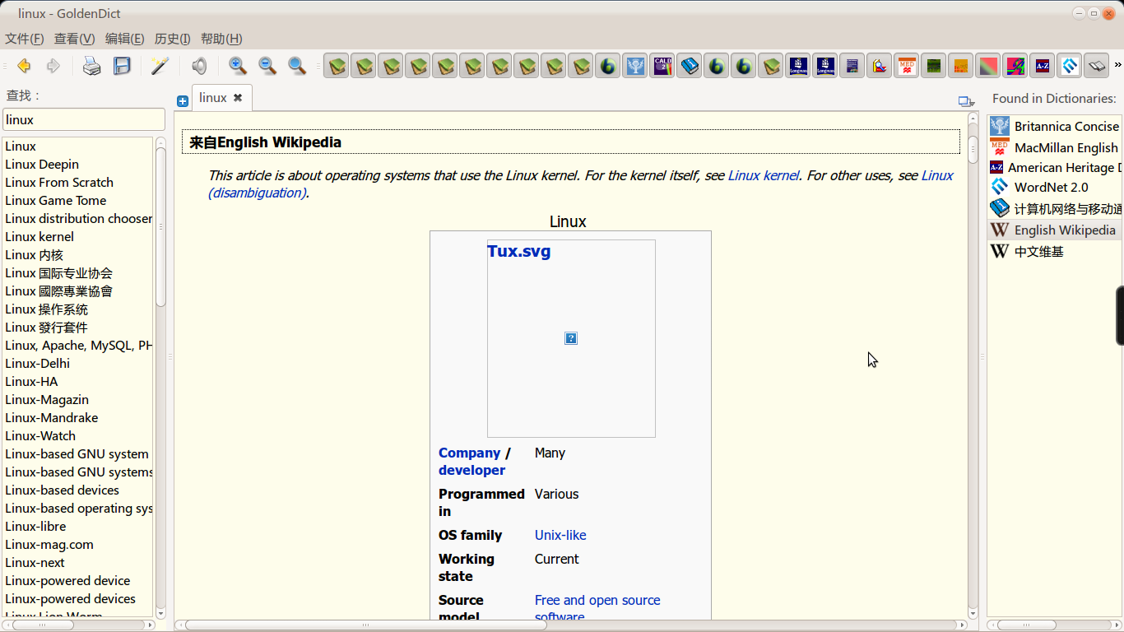1124x632 pixels.
Task: Click in the search field containing linux
Action: click(84, 119)
